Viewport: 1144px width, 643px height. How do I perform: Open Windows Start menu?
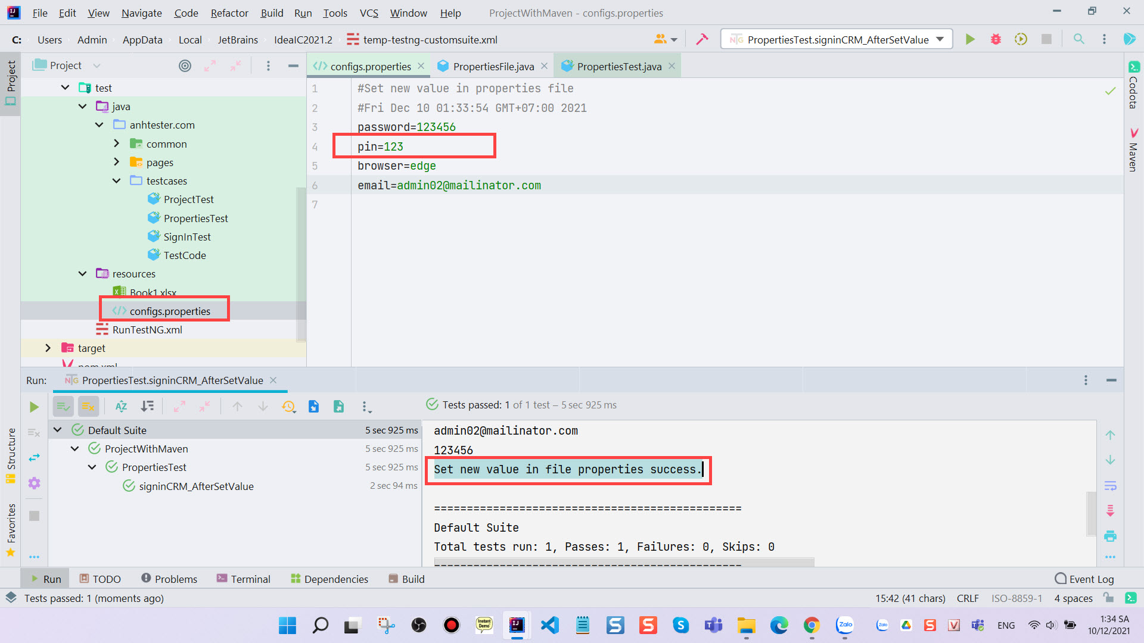point(287,625)
